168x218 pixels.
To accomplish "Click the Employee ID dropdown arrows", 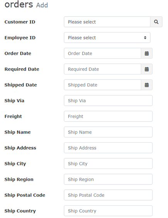I will (145, 38).
